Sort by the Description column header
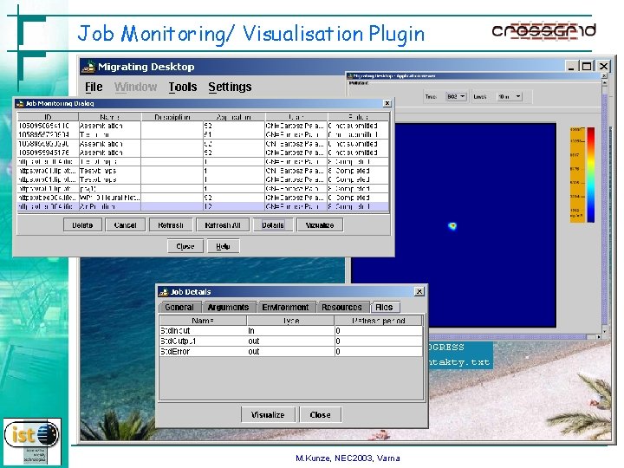Image resolution: width=624 pixels, height=468 pixels. point(172,117)
